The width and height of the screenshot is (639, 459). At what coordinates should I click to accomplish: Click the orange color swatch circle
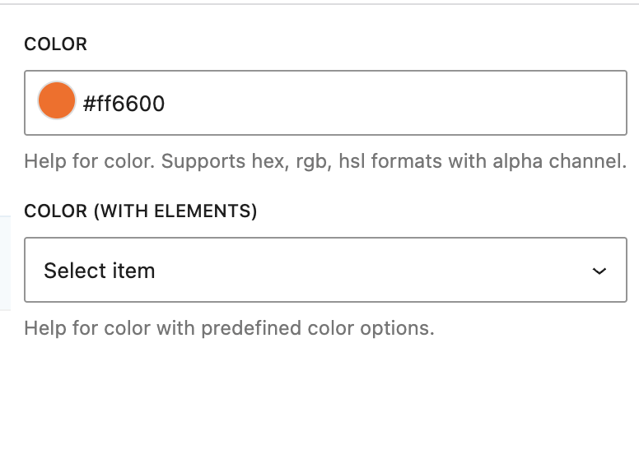tap(57, 102)
